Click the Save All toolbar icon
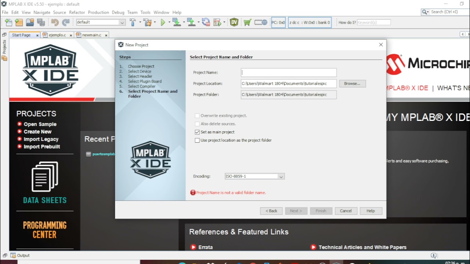Viewport: 470px width, 264px height. [x=40, y=22]
